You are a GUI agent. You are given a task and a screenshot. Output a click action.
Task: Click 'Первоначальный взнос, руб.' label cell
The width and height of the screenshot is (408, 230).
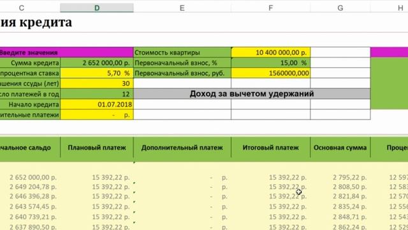(x=182, y=73)
